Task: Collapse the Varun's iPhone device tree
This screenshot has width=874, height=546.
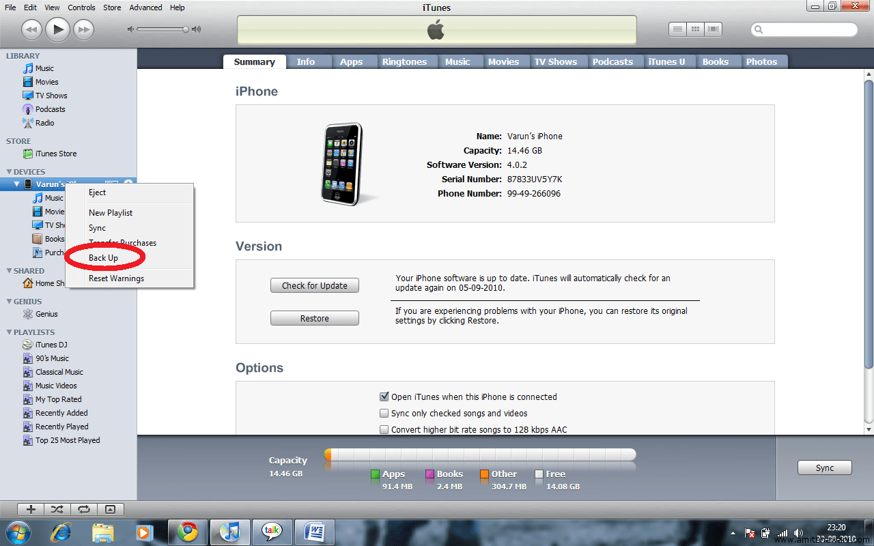Action: 17,184
